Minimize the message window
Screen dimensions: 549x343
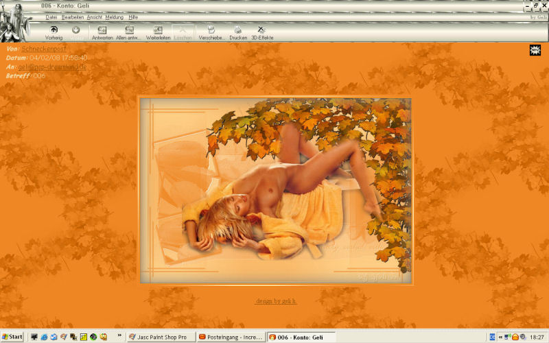(x=528, y=6)
